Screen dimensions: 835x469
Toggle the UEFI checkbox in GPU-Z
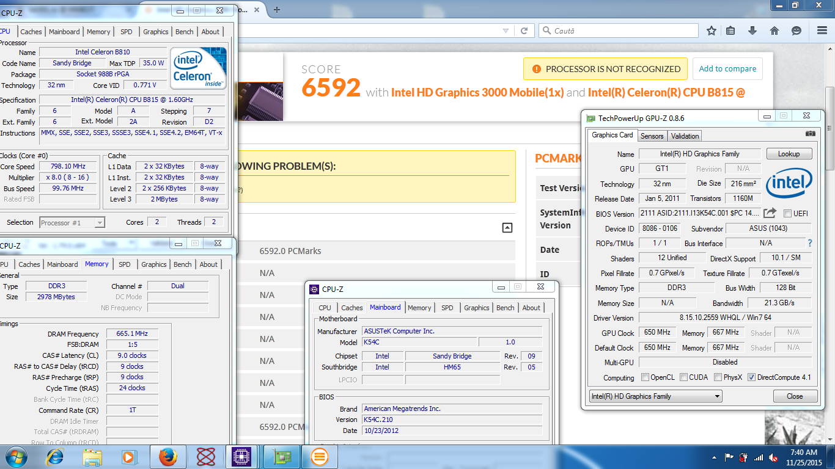coord(787,213)
